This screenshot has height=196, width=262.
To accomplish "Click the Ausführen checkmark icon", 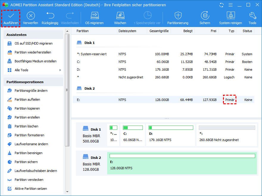I will [11, 16].
